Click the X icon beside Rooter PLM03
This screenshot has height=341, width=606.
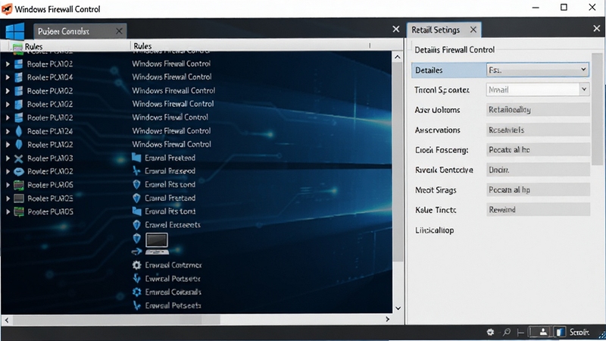(x=18, y=158)
